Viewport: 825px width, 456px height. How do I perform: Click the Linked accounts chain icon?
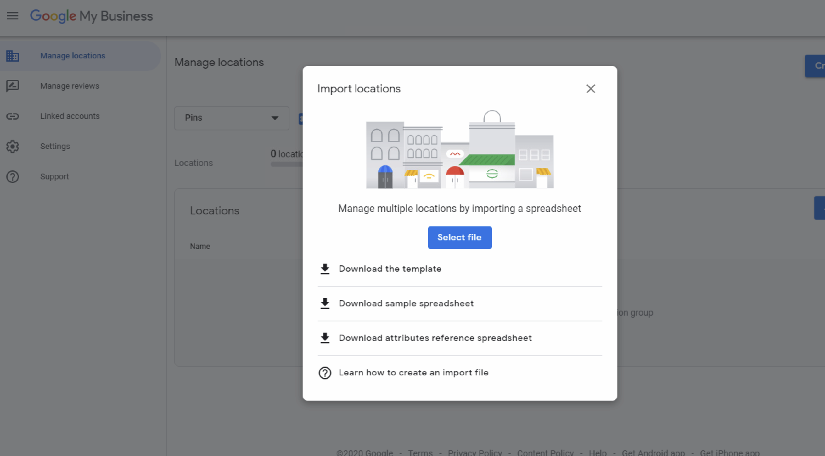click(13, 116)
